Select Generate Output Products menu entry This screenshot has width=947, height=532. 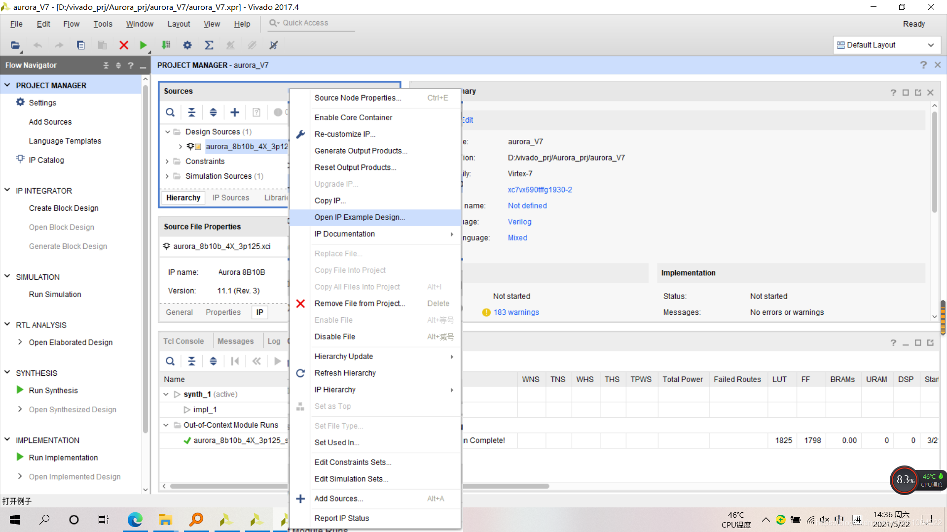click(x=375, y=151)
